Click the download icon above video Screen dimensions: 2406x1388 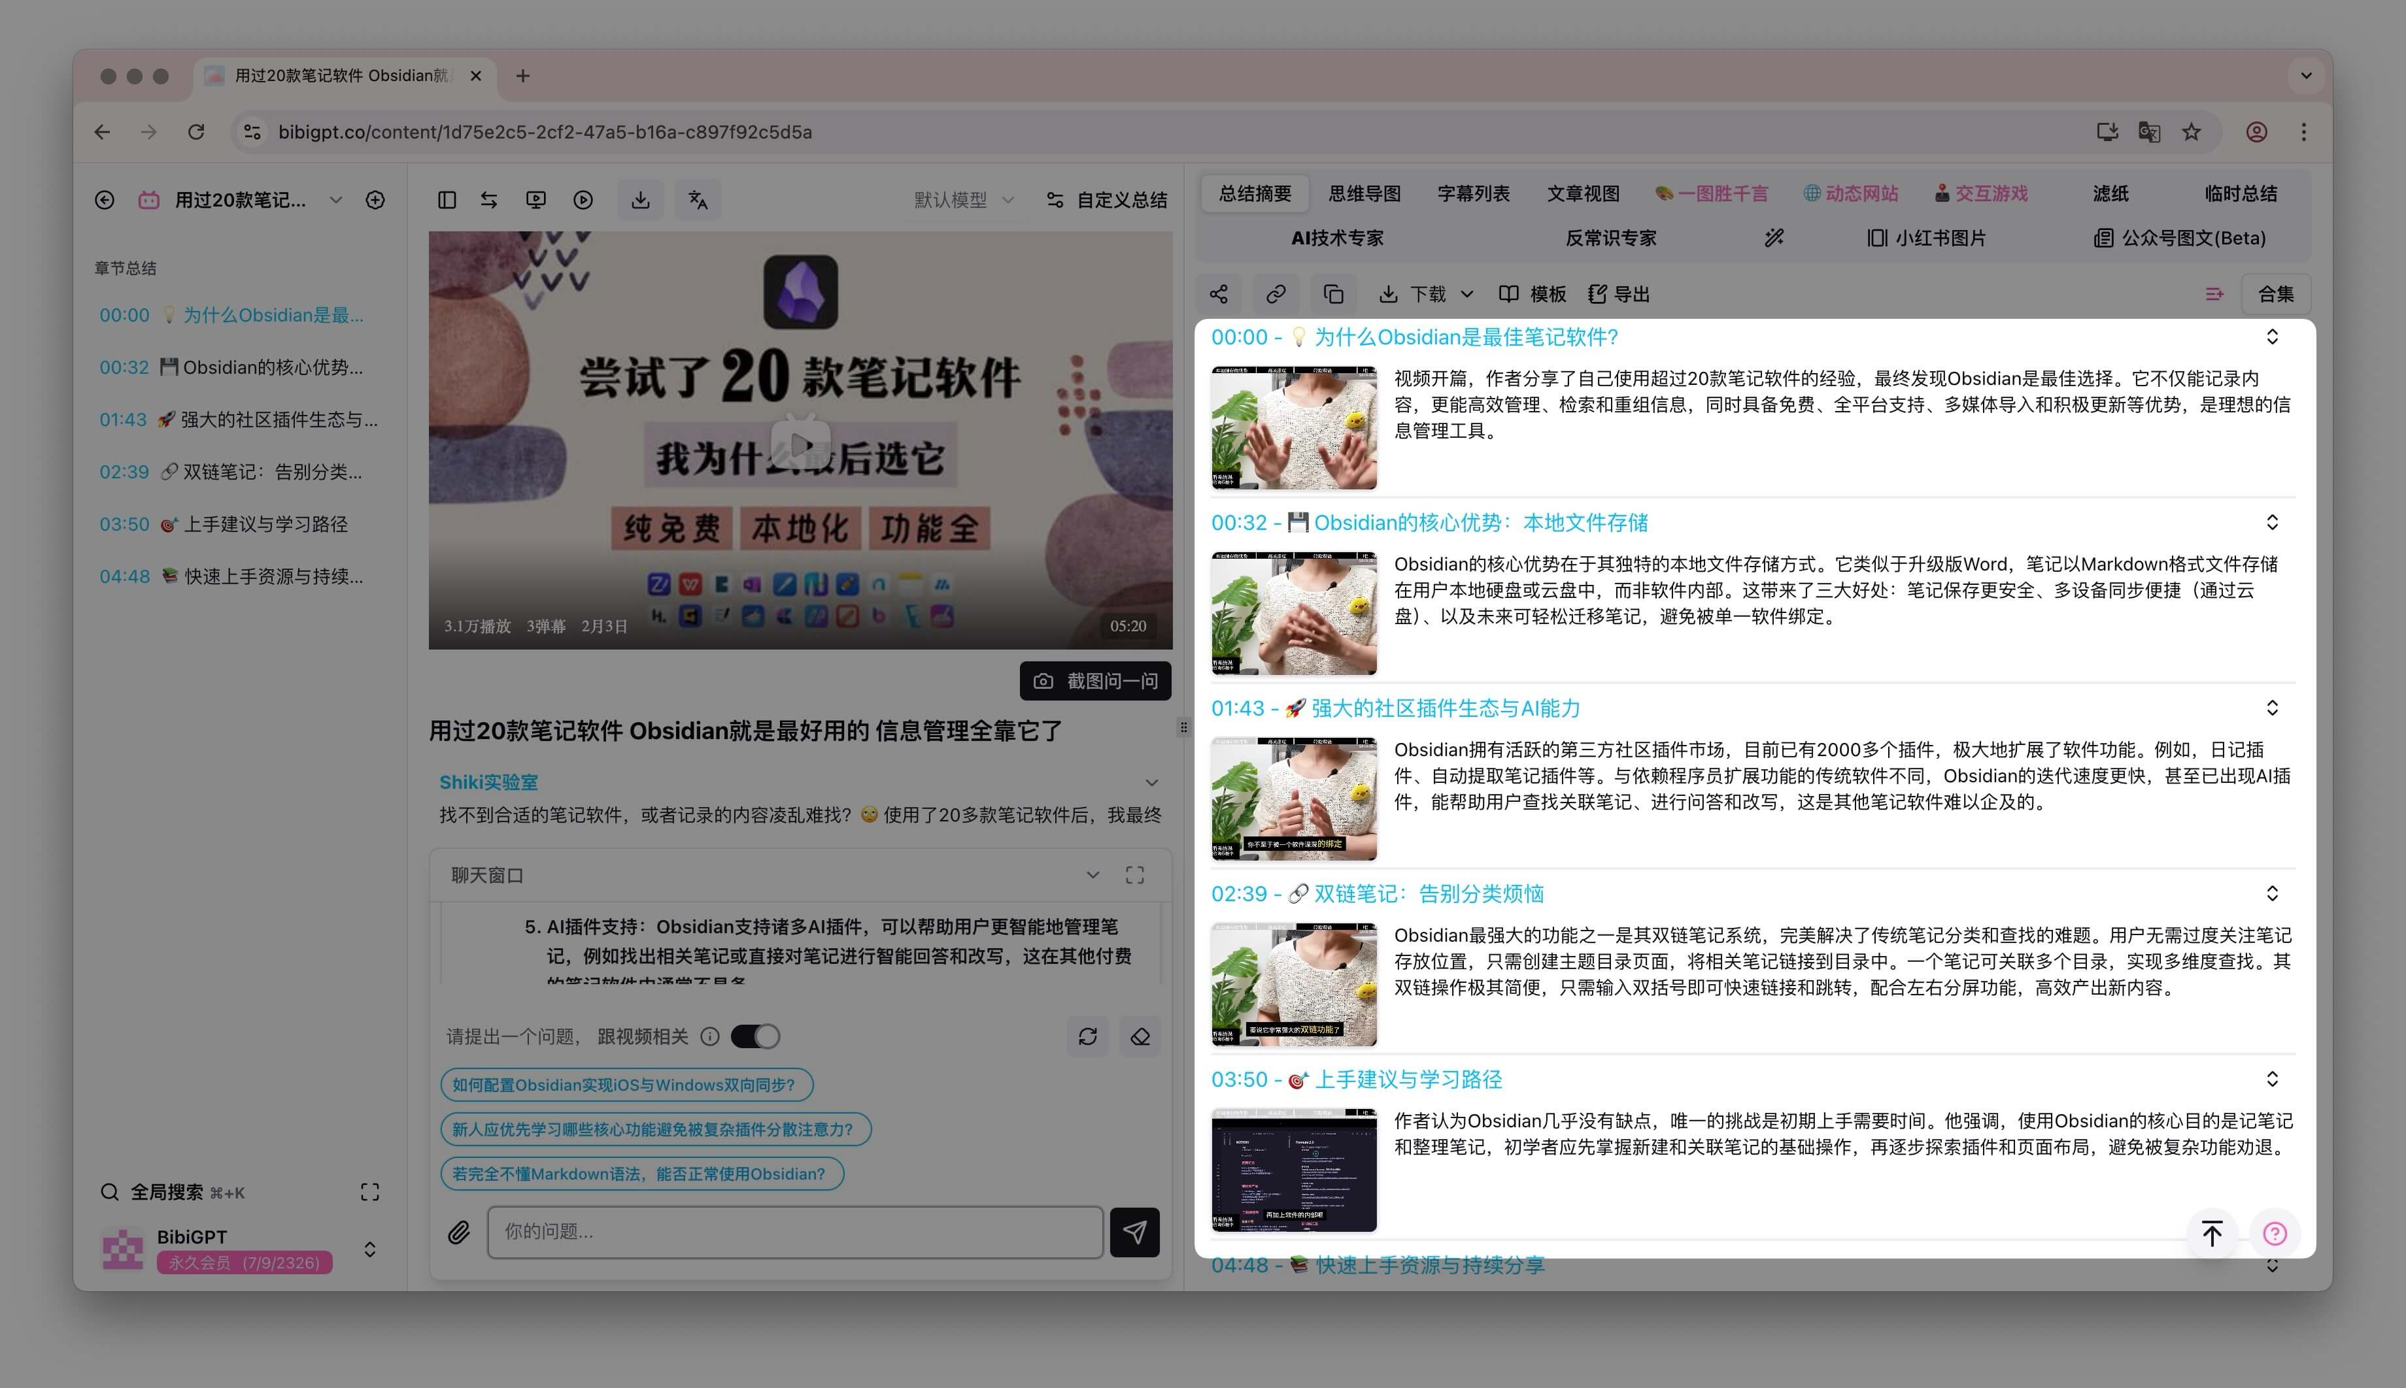(x=641, y=200)
